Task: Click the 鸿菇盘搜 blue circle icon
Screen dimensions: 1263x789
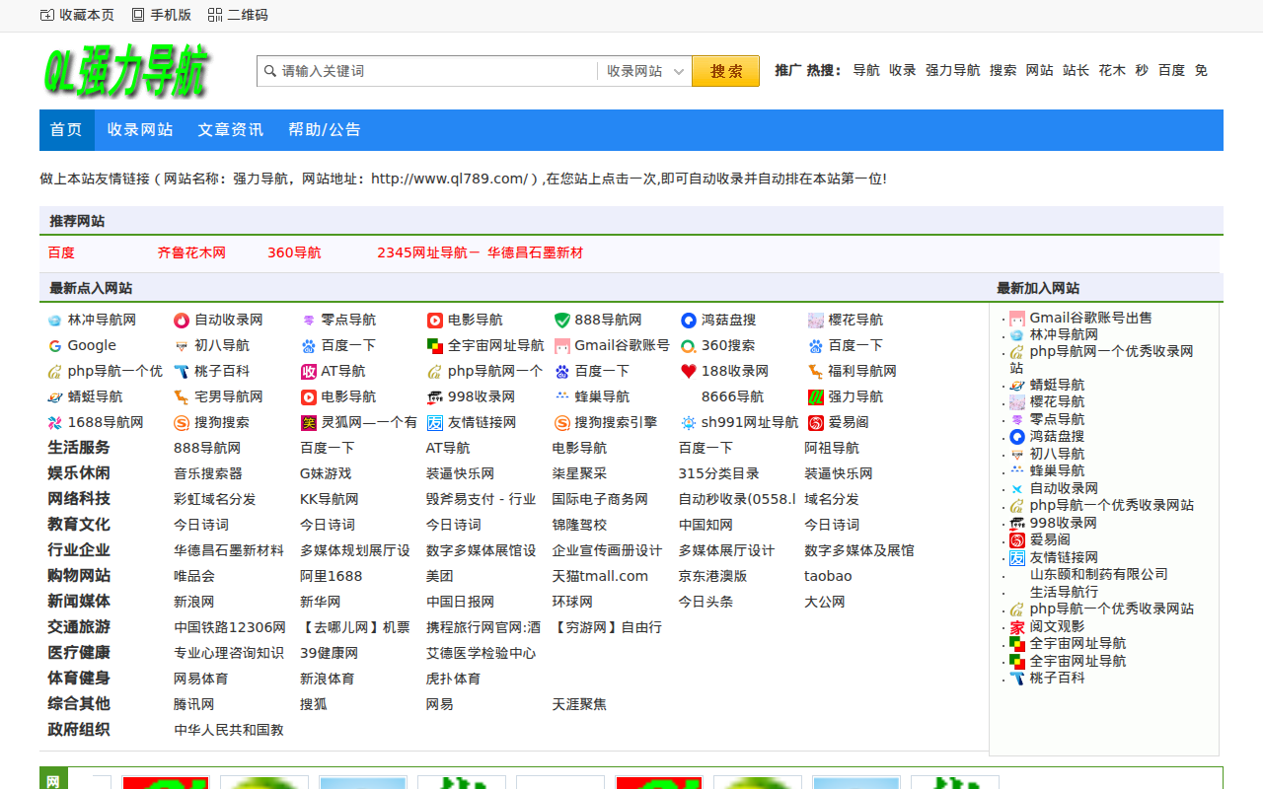Action: click(x=689, y=321)
